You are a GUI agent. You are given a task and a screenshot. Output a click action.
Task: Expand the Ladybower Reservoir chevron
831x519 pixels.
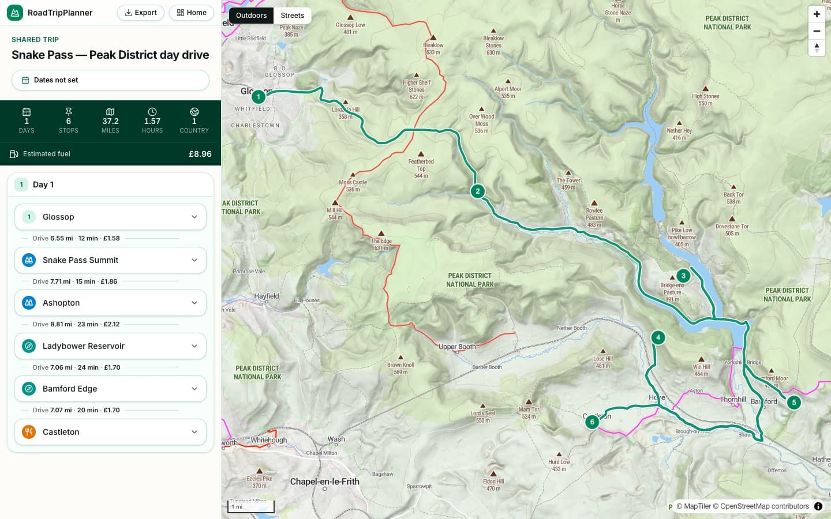pos(194,346)
